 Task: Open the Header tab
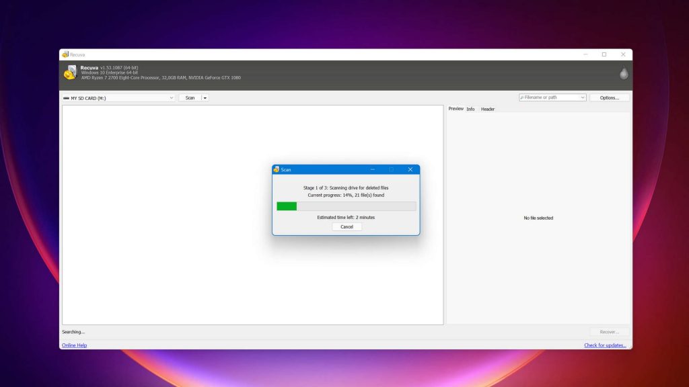[488, 109]
